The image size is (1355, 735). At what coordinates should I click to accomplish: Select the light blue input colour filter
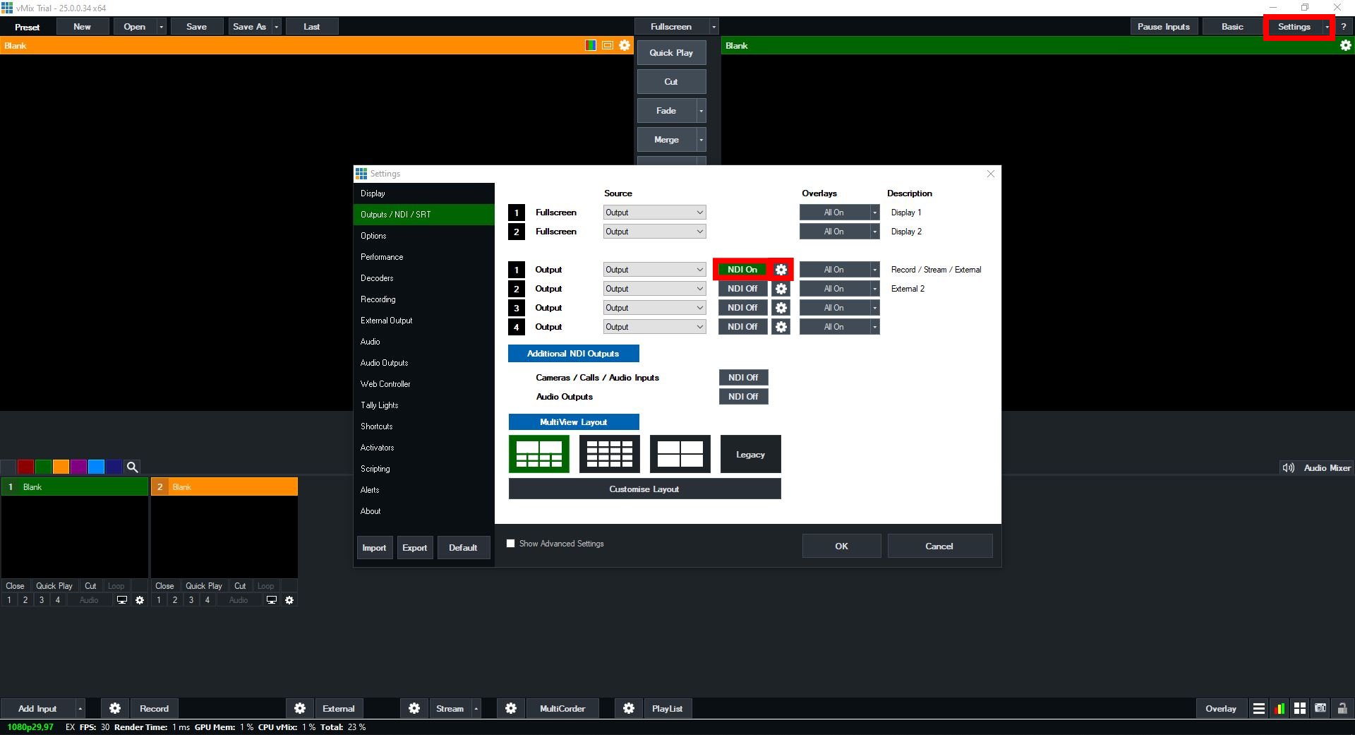(x=96, y=467)
